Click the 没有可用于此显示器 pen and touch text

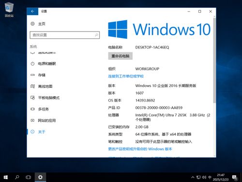[164, 142]
